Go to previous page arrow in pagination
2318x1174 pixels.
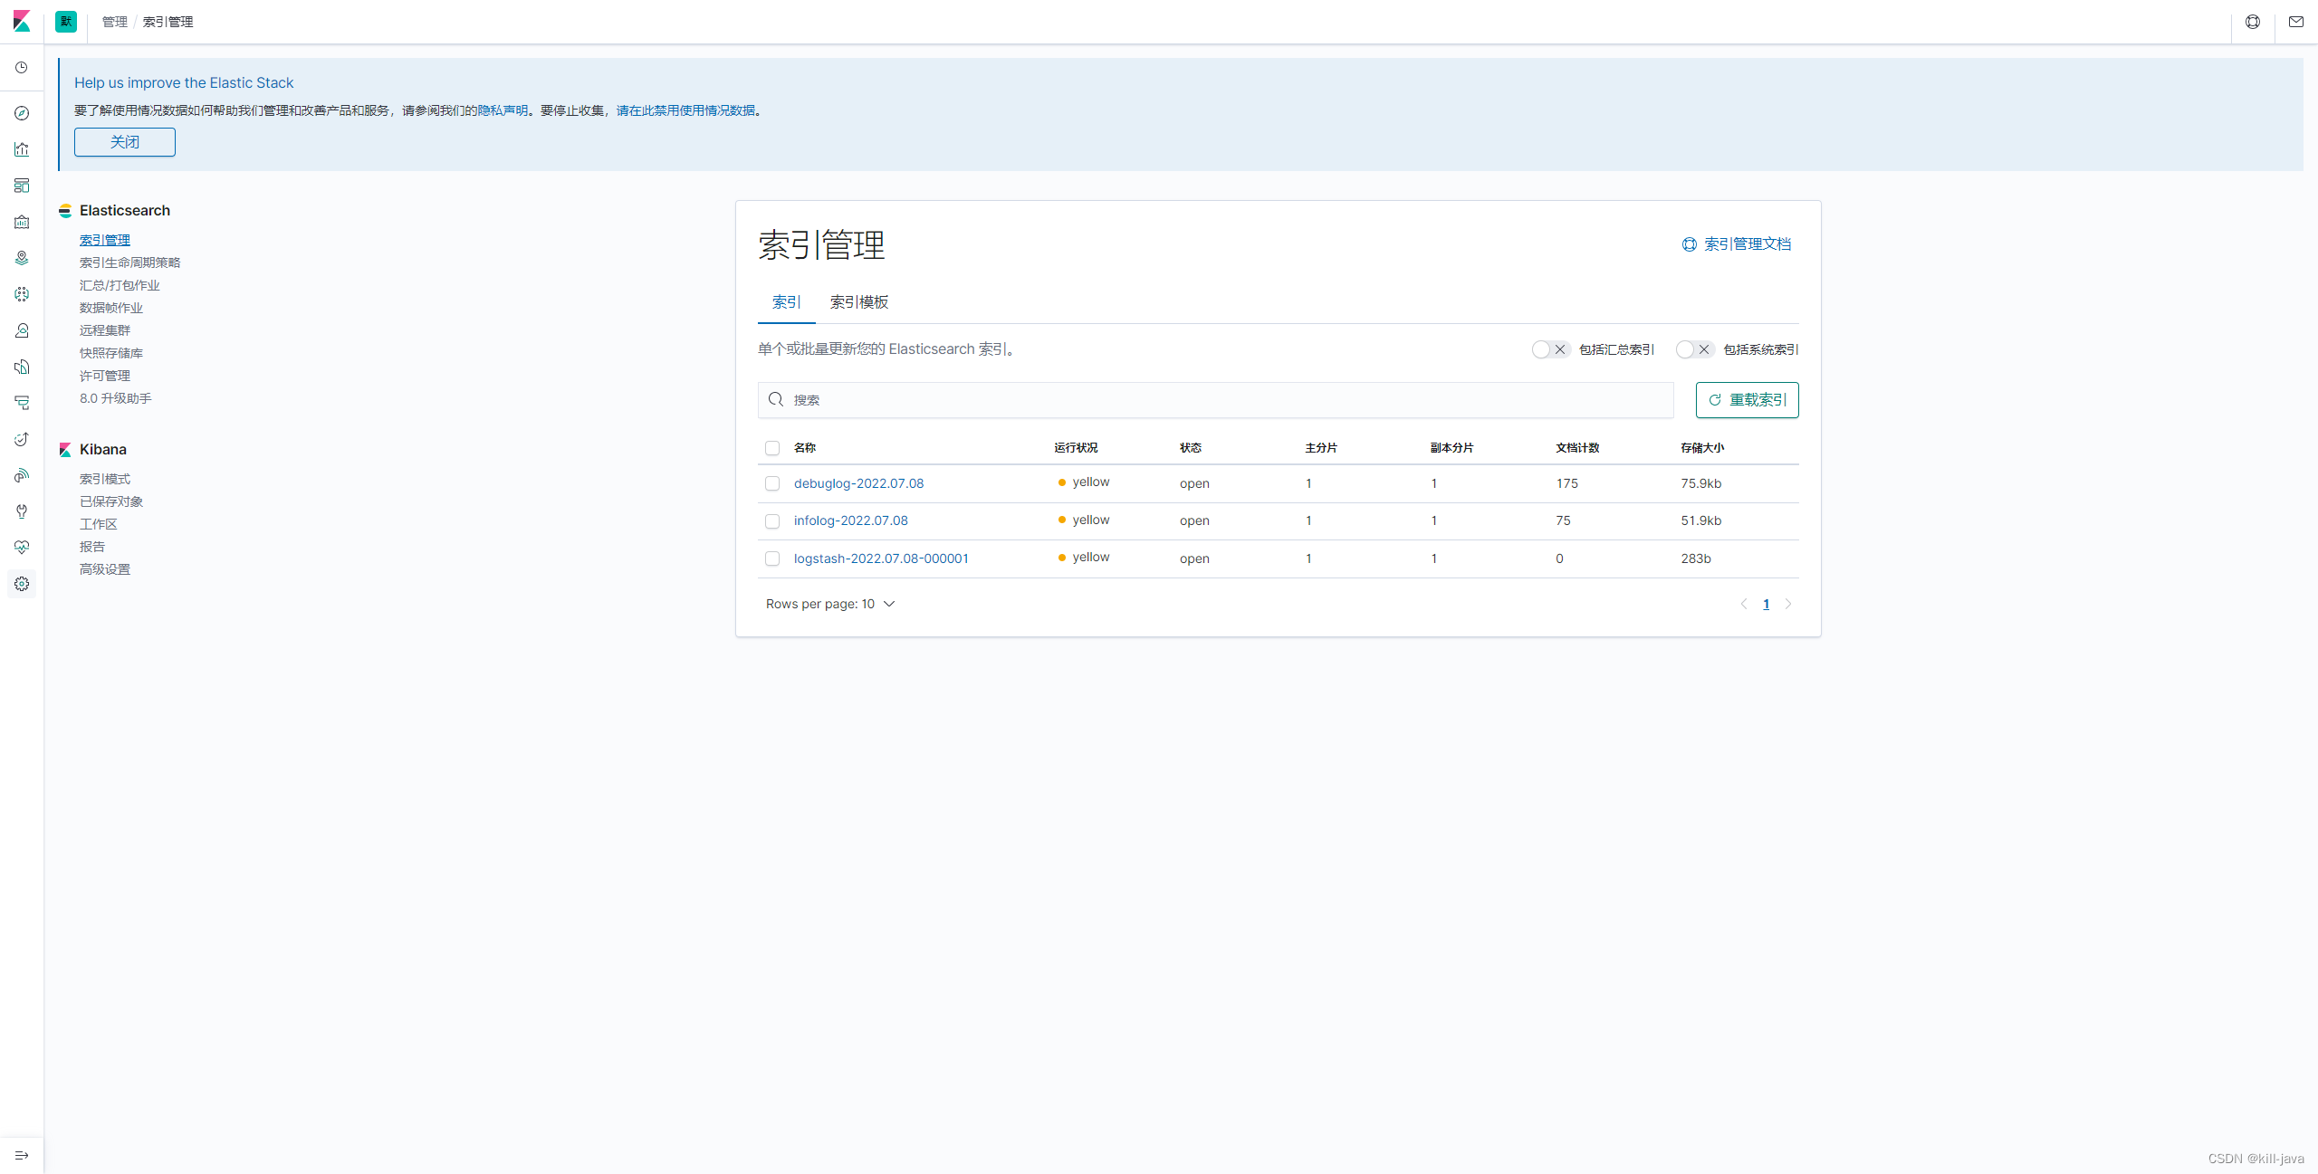click(x=1744, y=604)
